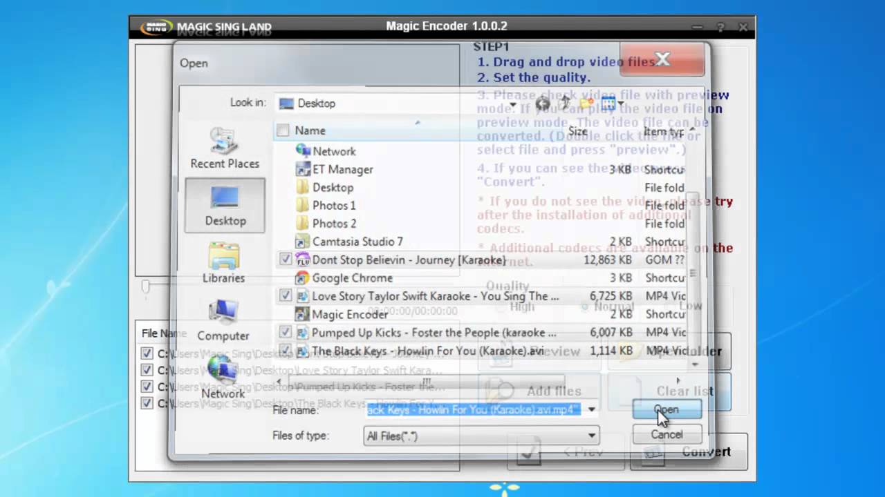The image size is (885, 497).
Task: Toggle third file checkbox in Magic Encoder list
Action: click(x=147, y=387)
